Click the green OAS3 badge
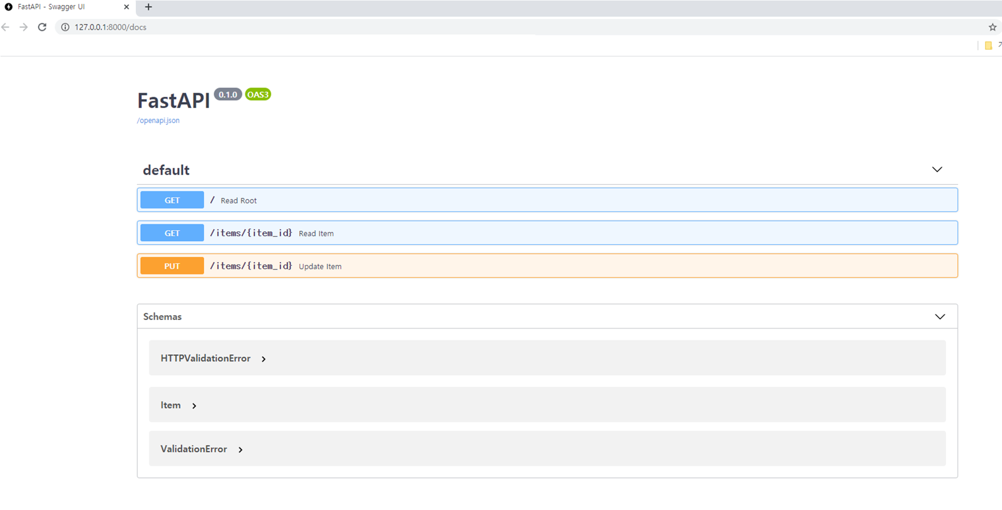 258,94
